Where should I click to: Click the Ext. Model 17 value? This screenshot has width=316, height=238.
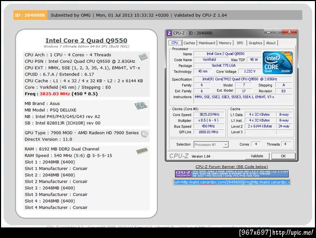point(243,91)
